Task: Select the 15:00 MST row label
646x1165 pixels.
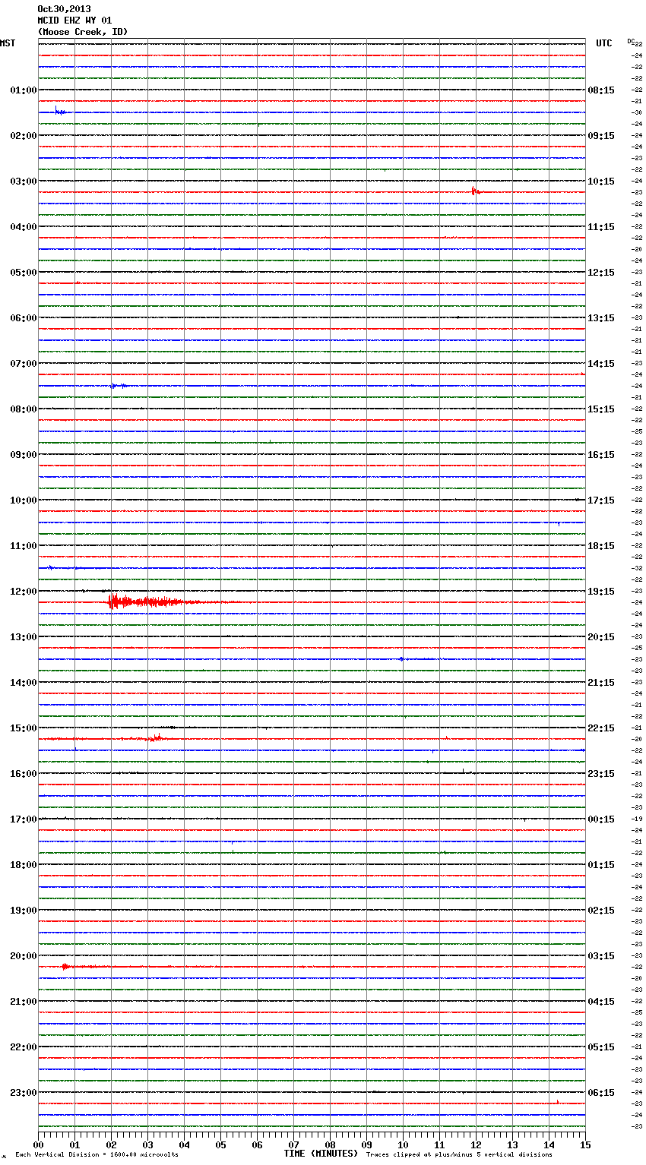Action: pyautogui.click(x=24, y=728)
